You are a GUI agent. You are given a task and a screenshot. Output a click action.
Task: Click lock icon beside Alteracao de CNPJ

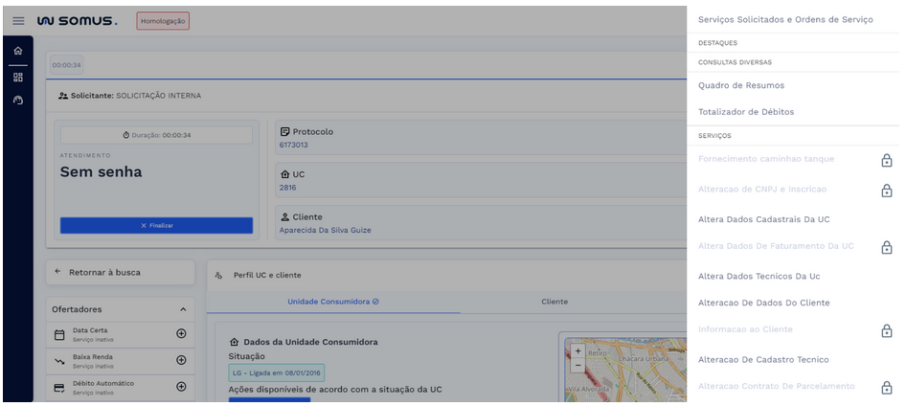886,191
